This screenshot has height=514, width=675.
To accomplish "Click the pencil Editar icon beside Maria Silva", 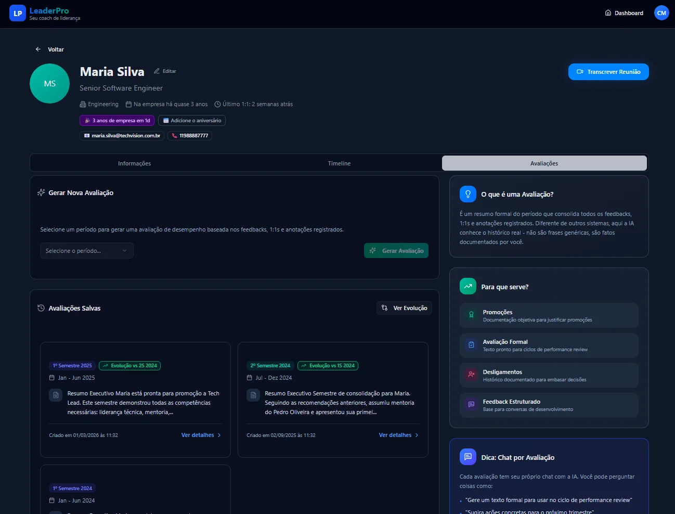I will [157, 71].
